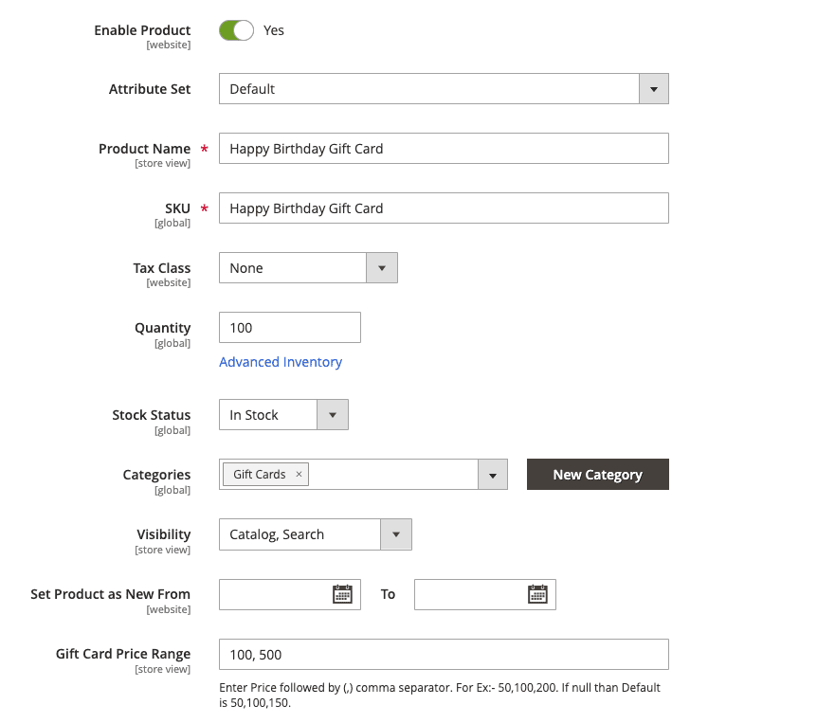
Task: Remove the Gift Cards category tag
Action: coord(299,474)
